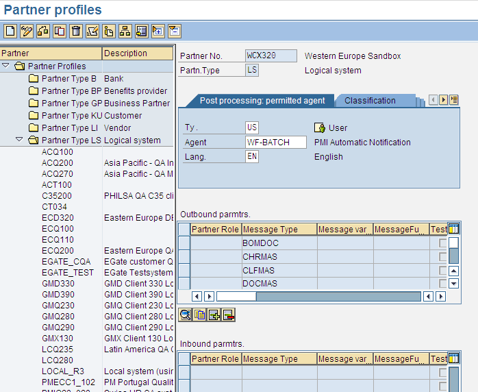
Task: Tick the first inbound parameters Test checkbox
Action: (442, 372)
